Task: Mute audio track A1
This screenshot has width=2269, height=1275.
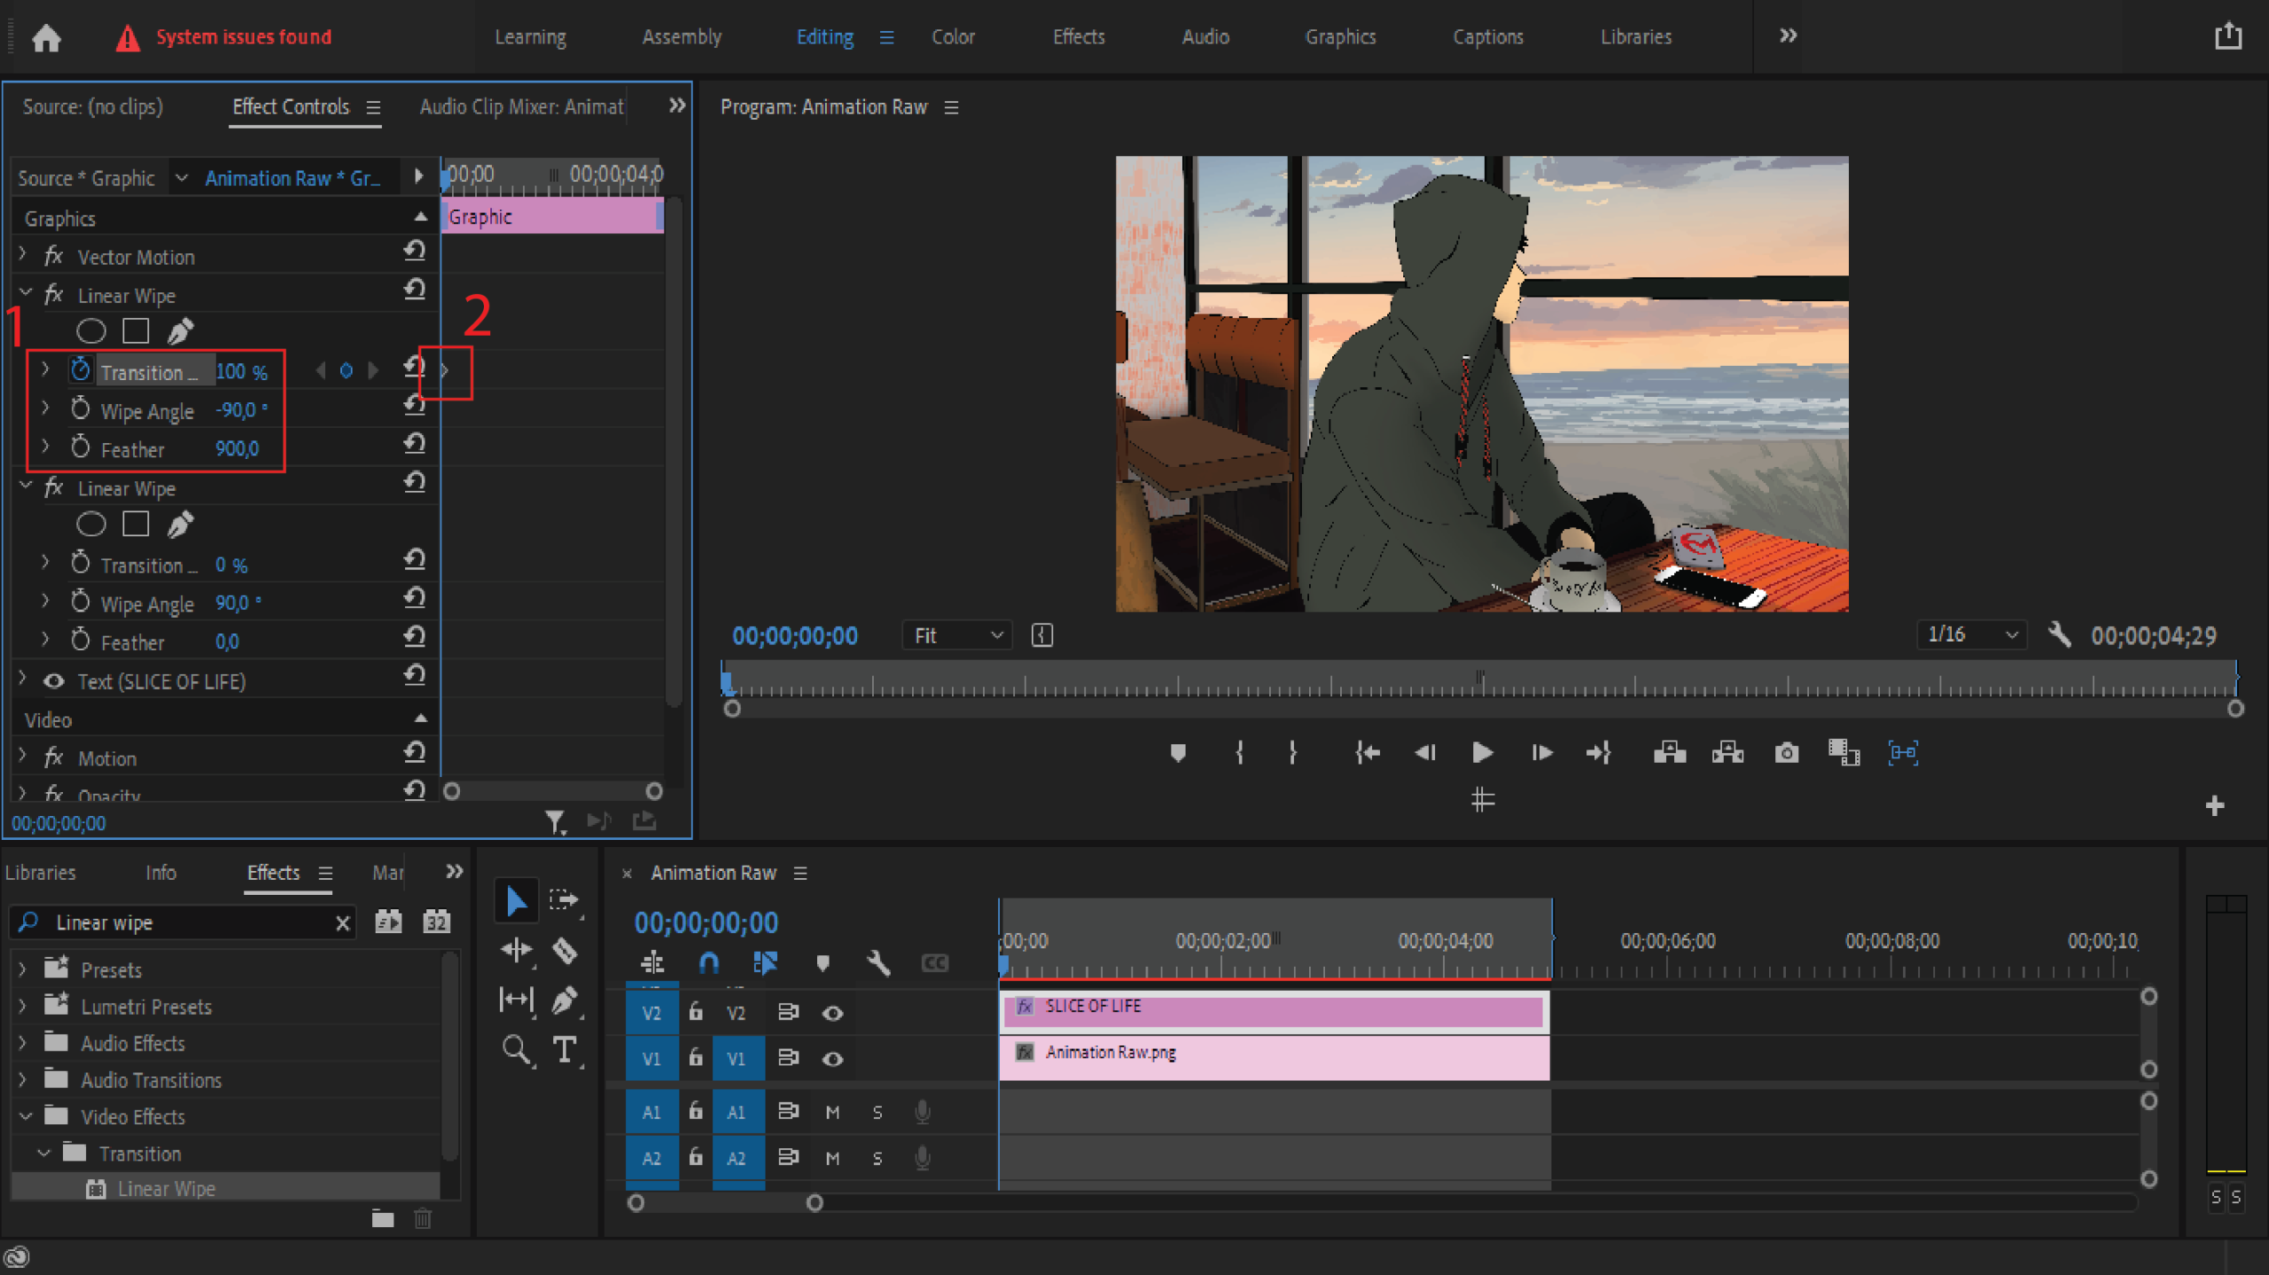Action: pyautogui.click(x=832, y=1112)
